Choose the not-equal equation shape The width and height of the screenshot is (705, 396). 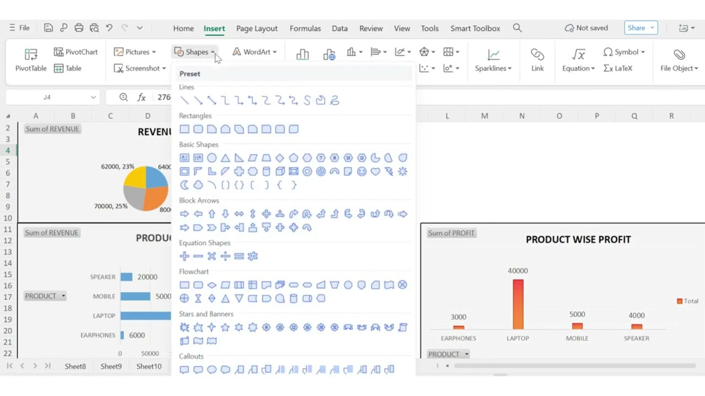coord(253,256)
